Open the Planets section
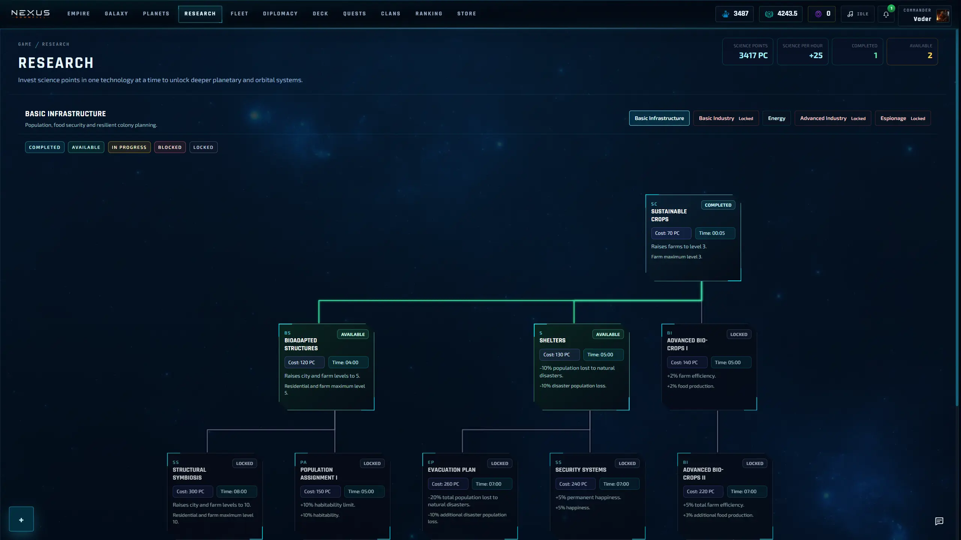This screenshot has width=961, height=540. (156, 14)
